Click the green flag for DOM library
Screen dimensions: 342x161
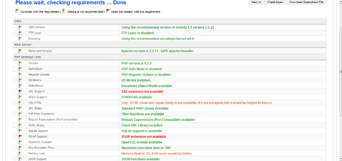click(21, 86)
